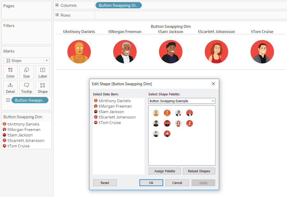Click the Reset button in the dialog
The image size is (287, 197).
click(105, 183)
